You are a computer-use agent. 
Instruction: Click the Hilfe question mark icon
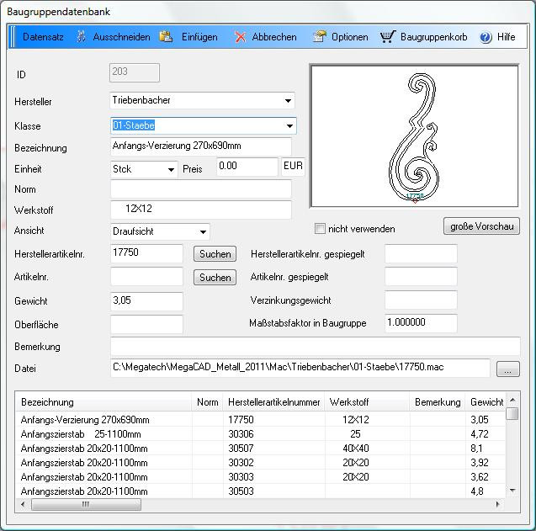486,37
